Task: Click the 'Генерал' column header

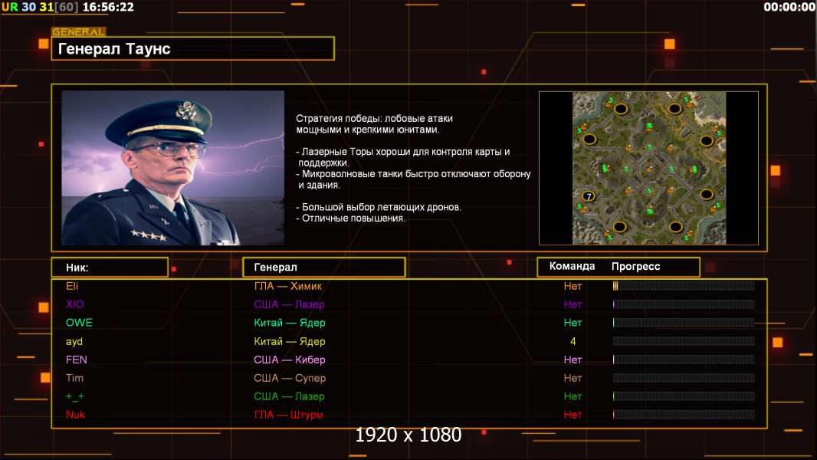Action: 324,268
